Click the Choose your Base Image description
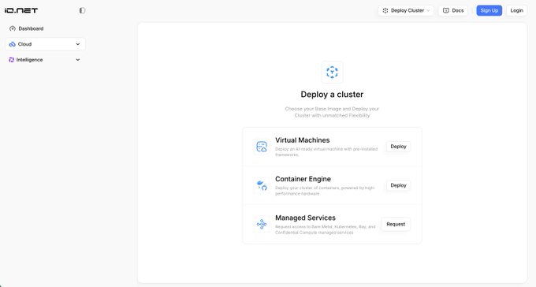The height and width of the screenshot is (287, 536). (x=332, y=112)
